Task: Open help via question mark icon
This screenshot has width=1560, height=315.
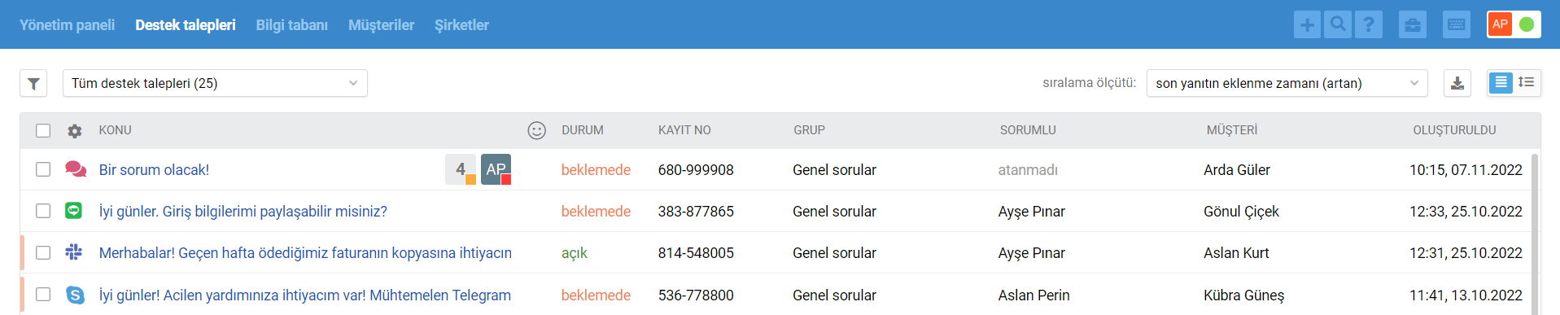Action: (1369, 24)
